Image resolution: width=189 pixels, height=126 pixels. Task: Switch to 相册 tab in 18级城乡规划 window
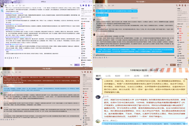tap(117, 76)
